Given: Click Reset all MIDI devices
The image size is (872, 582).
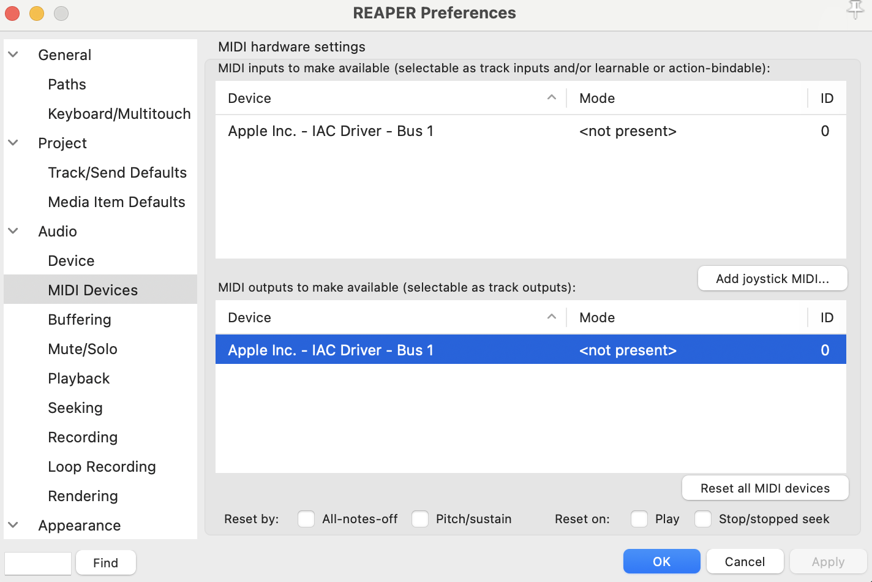Looking at the screenshot, I should [x=765, y=488].
